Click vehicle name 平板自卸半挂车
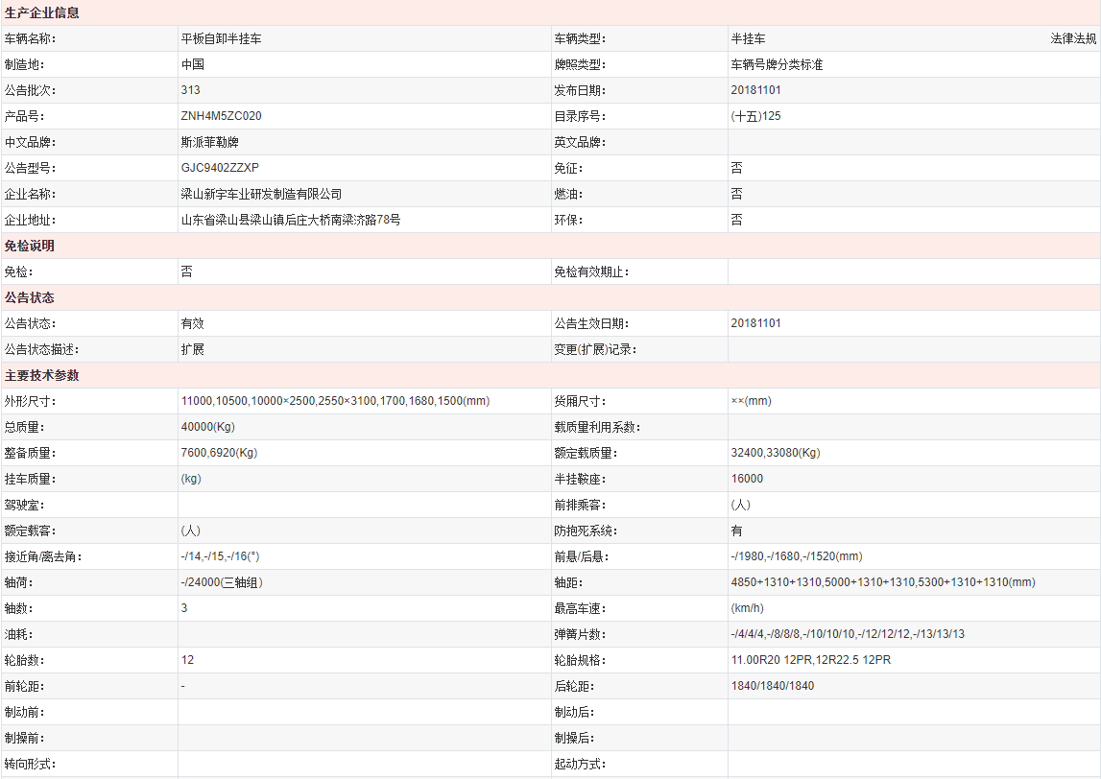 (221, 39)
